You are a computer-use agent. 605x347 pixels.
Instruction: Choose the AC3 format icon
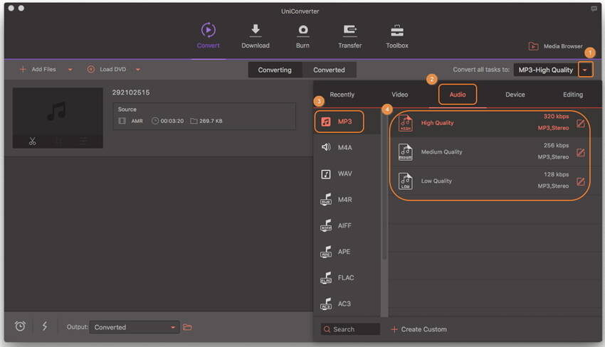click(326, 304)
